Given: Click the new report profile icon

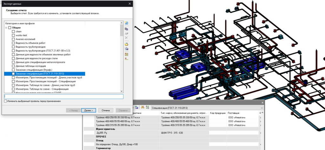Looking at the screenshot, I should click(126, 23).
